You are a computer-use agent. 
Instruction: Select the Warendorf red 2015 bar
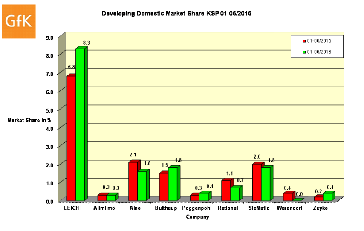(288, 197)
